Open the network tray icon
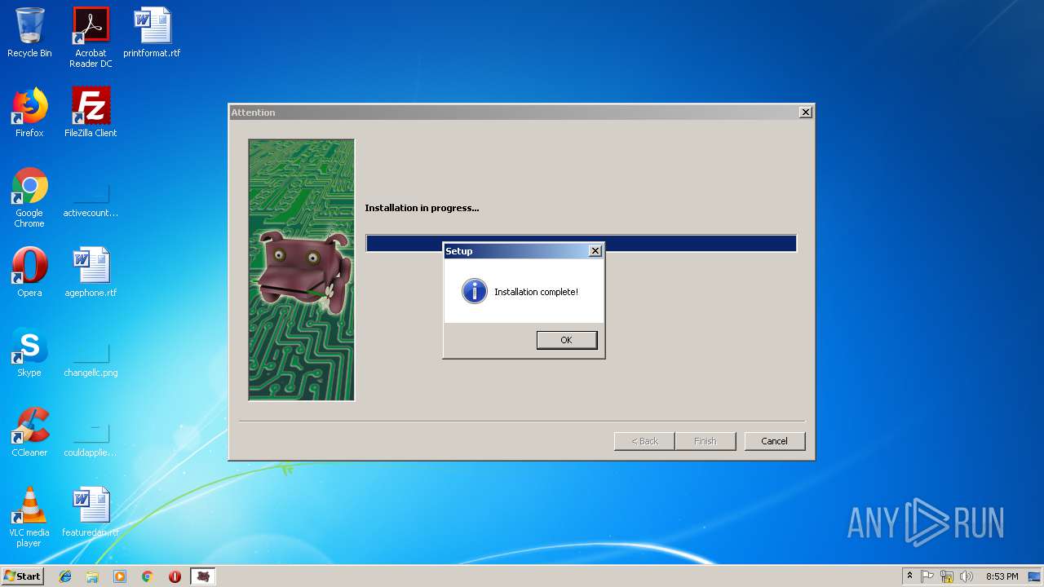1044x587 pixels. 947,576
